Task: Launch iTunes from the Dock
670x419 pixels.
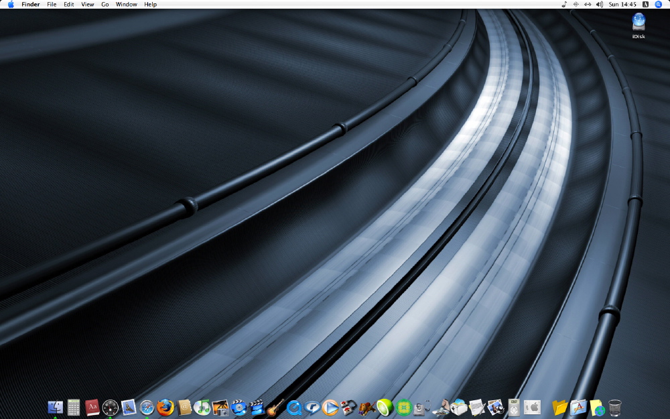Action: point(202,407)
